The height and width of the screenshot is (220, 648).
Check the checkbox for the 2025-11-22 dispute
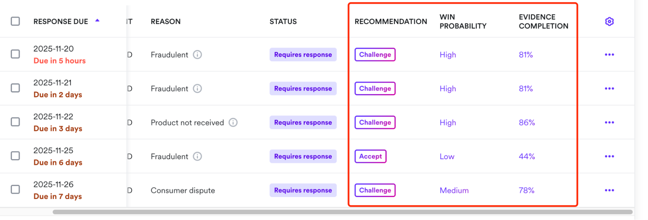pos(15,122)
